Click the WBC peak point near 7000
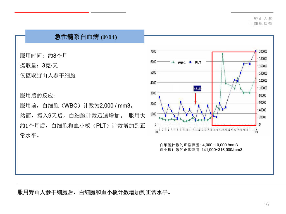 tap(223, 54)
